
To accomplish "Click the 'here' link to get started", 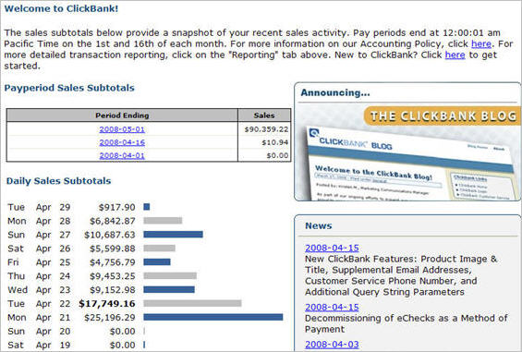I will pos(455,55).
